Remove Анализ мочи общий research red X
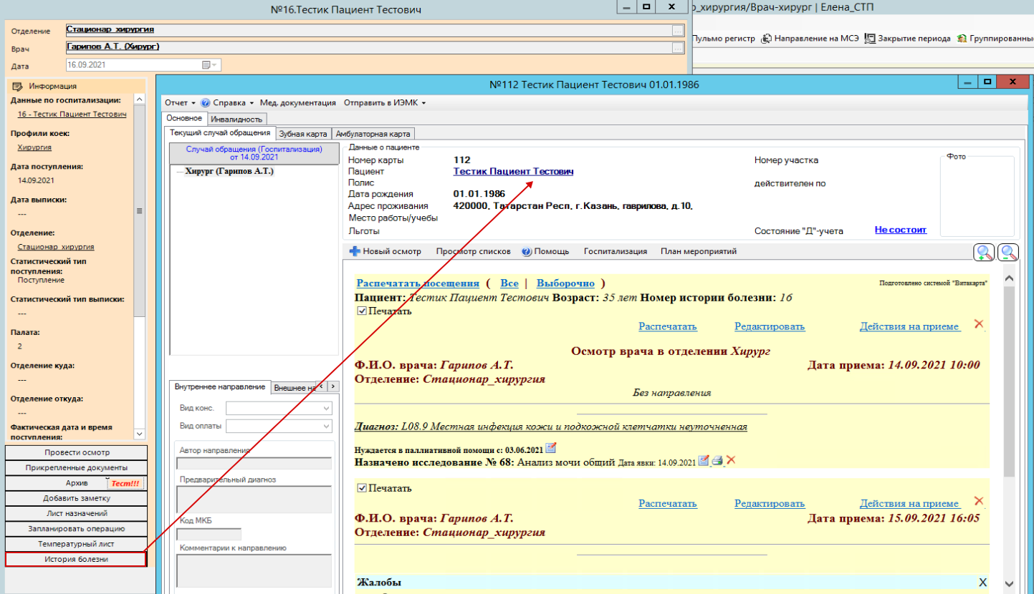The width and height of the screenshot is (1034, 594). tap(731, 461)
